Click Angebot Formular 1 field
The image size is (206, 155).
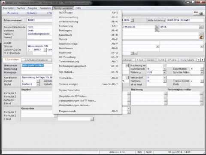37,93
